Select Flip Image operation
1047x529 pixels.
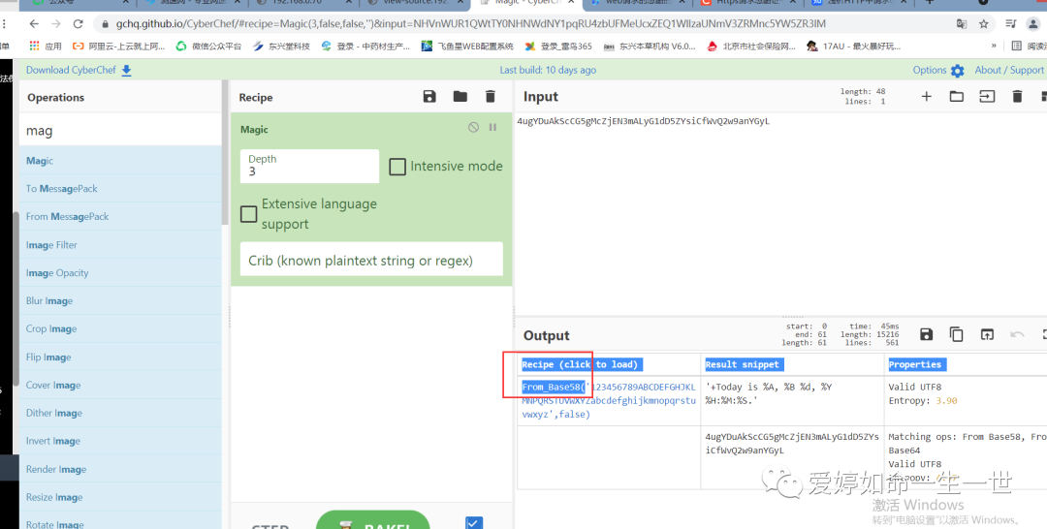pyautogui.click(x=120, y=357)
